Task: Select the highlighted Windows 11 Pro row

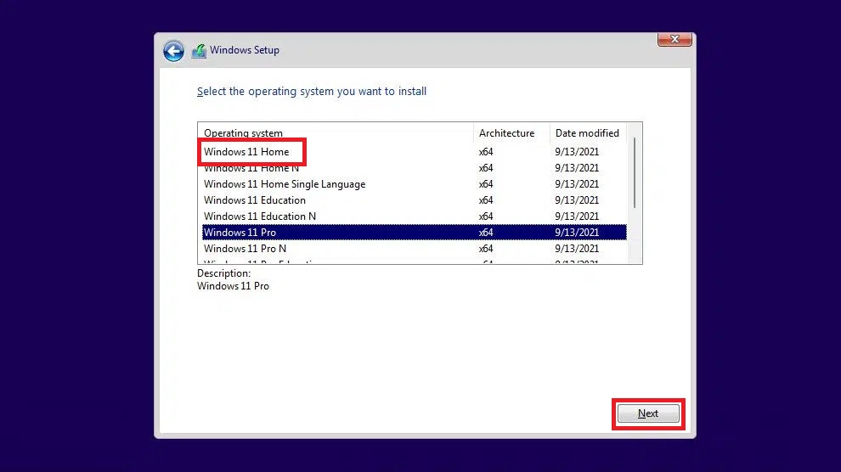Action: coord(414,232)
